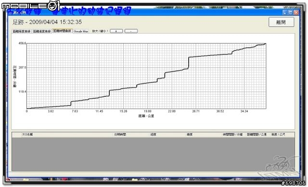This screenshot has width=308, height=187.
Task: Click the 高度/公尺 column header
Action: point(278,134)
